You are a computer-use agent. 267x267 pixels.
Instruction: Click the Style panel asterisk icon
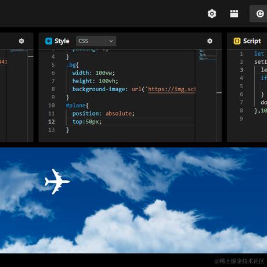pyautogui.click(x=49, y=41)
